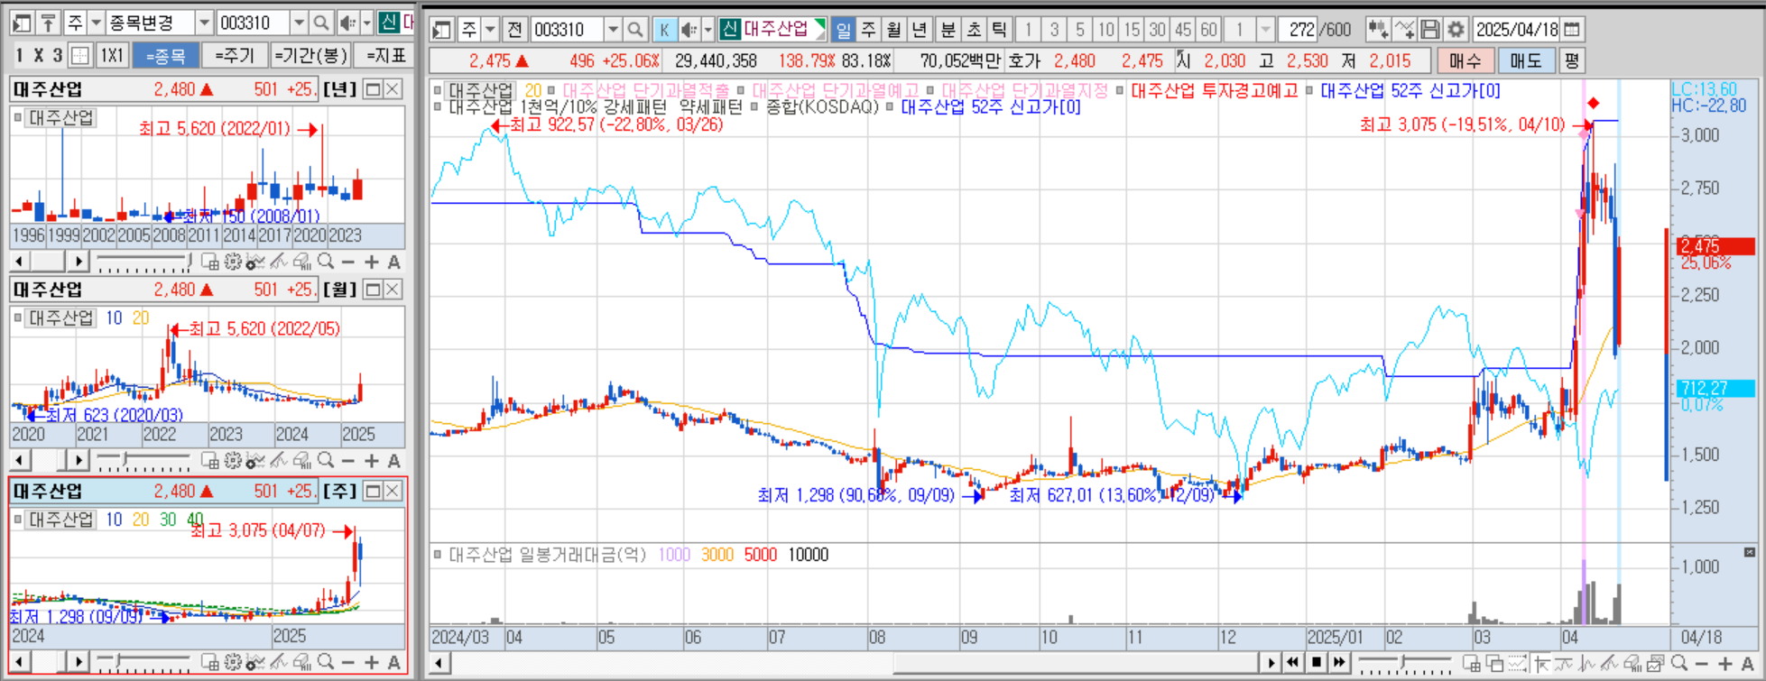Open the interval dropdown showing 1
This screenshot has height=681, width=1766.
click(x=1265, y=30)
